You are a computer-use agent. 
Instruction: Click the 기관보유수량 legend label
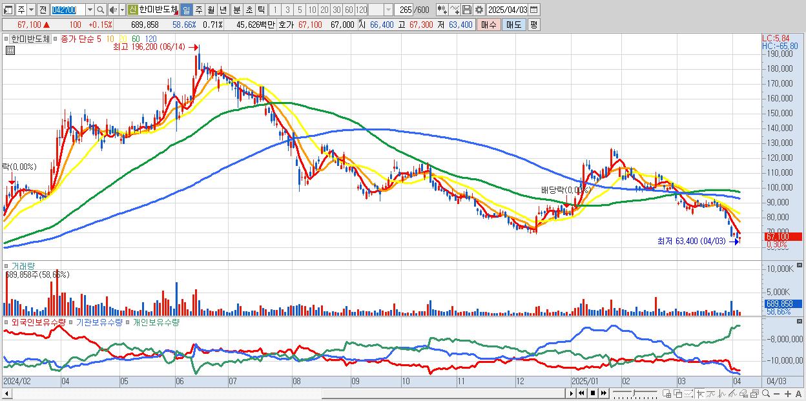tap(99, 322)
